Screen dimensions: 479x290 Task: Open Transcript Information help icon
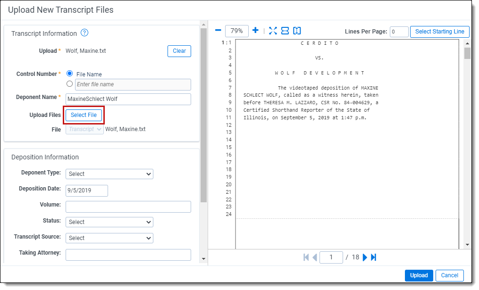pos(84,33)
